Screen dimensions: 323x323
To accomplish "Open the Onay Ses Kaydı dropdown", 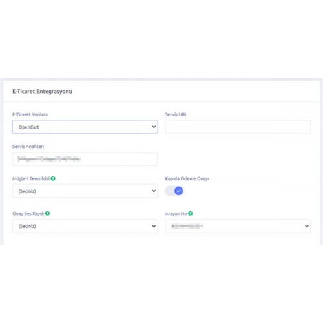I will [85, 226].
